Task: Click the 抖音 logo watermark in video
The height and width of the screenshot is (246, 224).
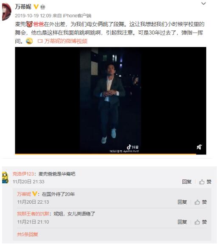Action: [x=133, y=147]
